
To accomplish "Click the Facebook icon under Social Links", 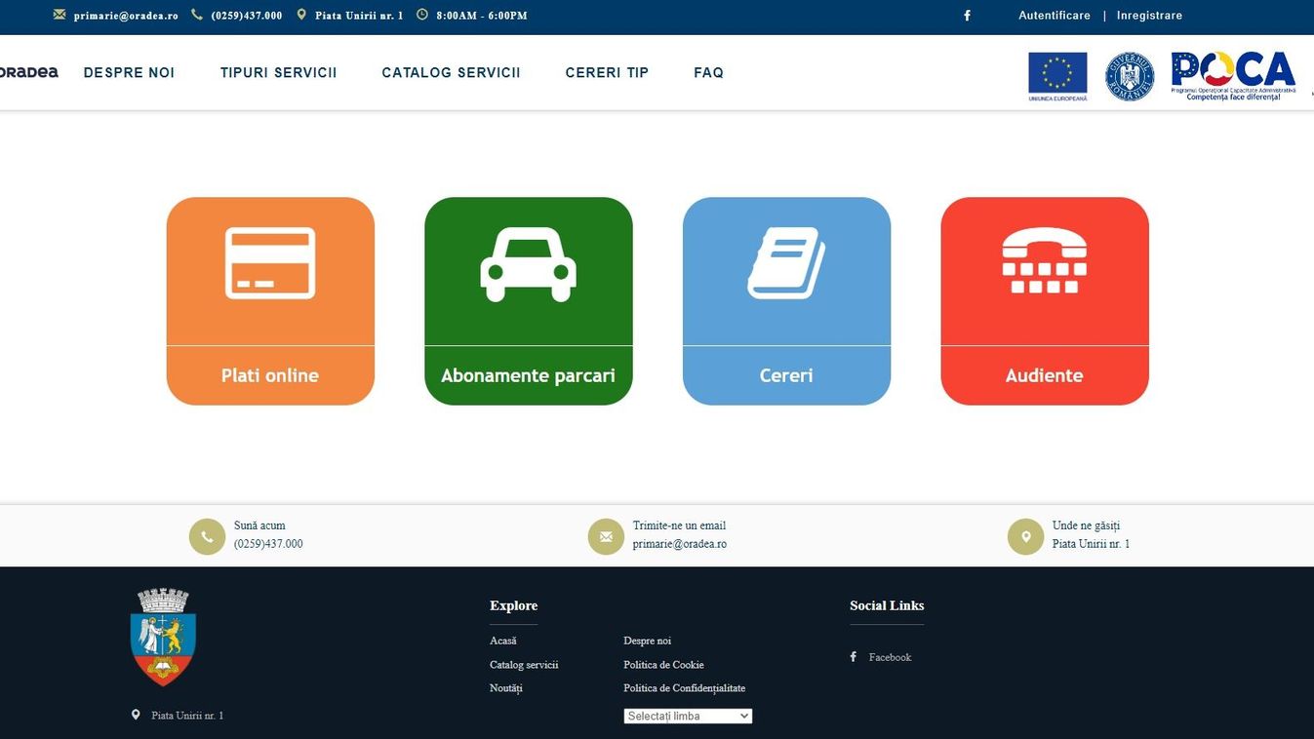I will pos(854,657).
